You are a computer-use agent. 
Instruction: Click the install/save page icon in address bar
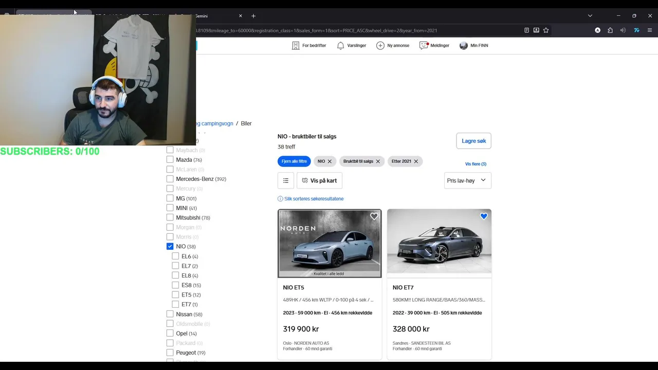[x=536, y=30]
